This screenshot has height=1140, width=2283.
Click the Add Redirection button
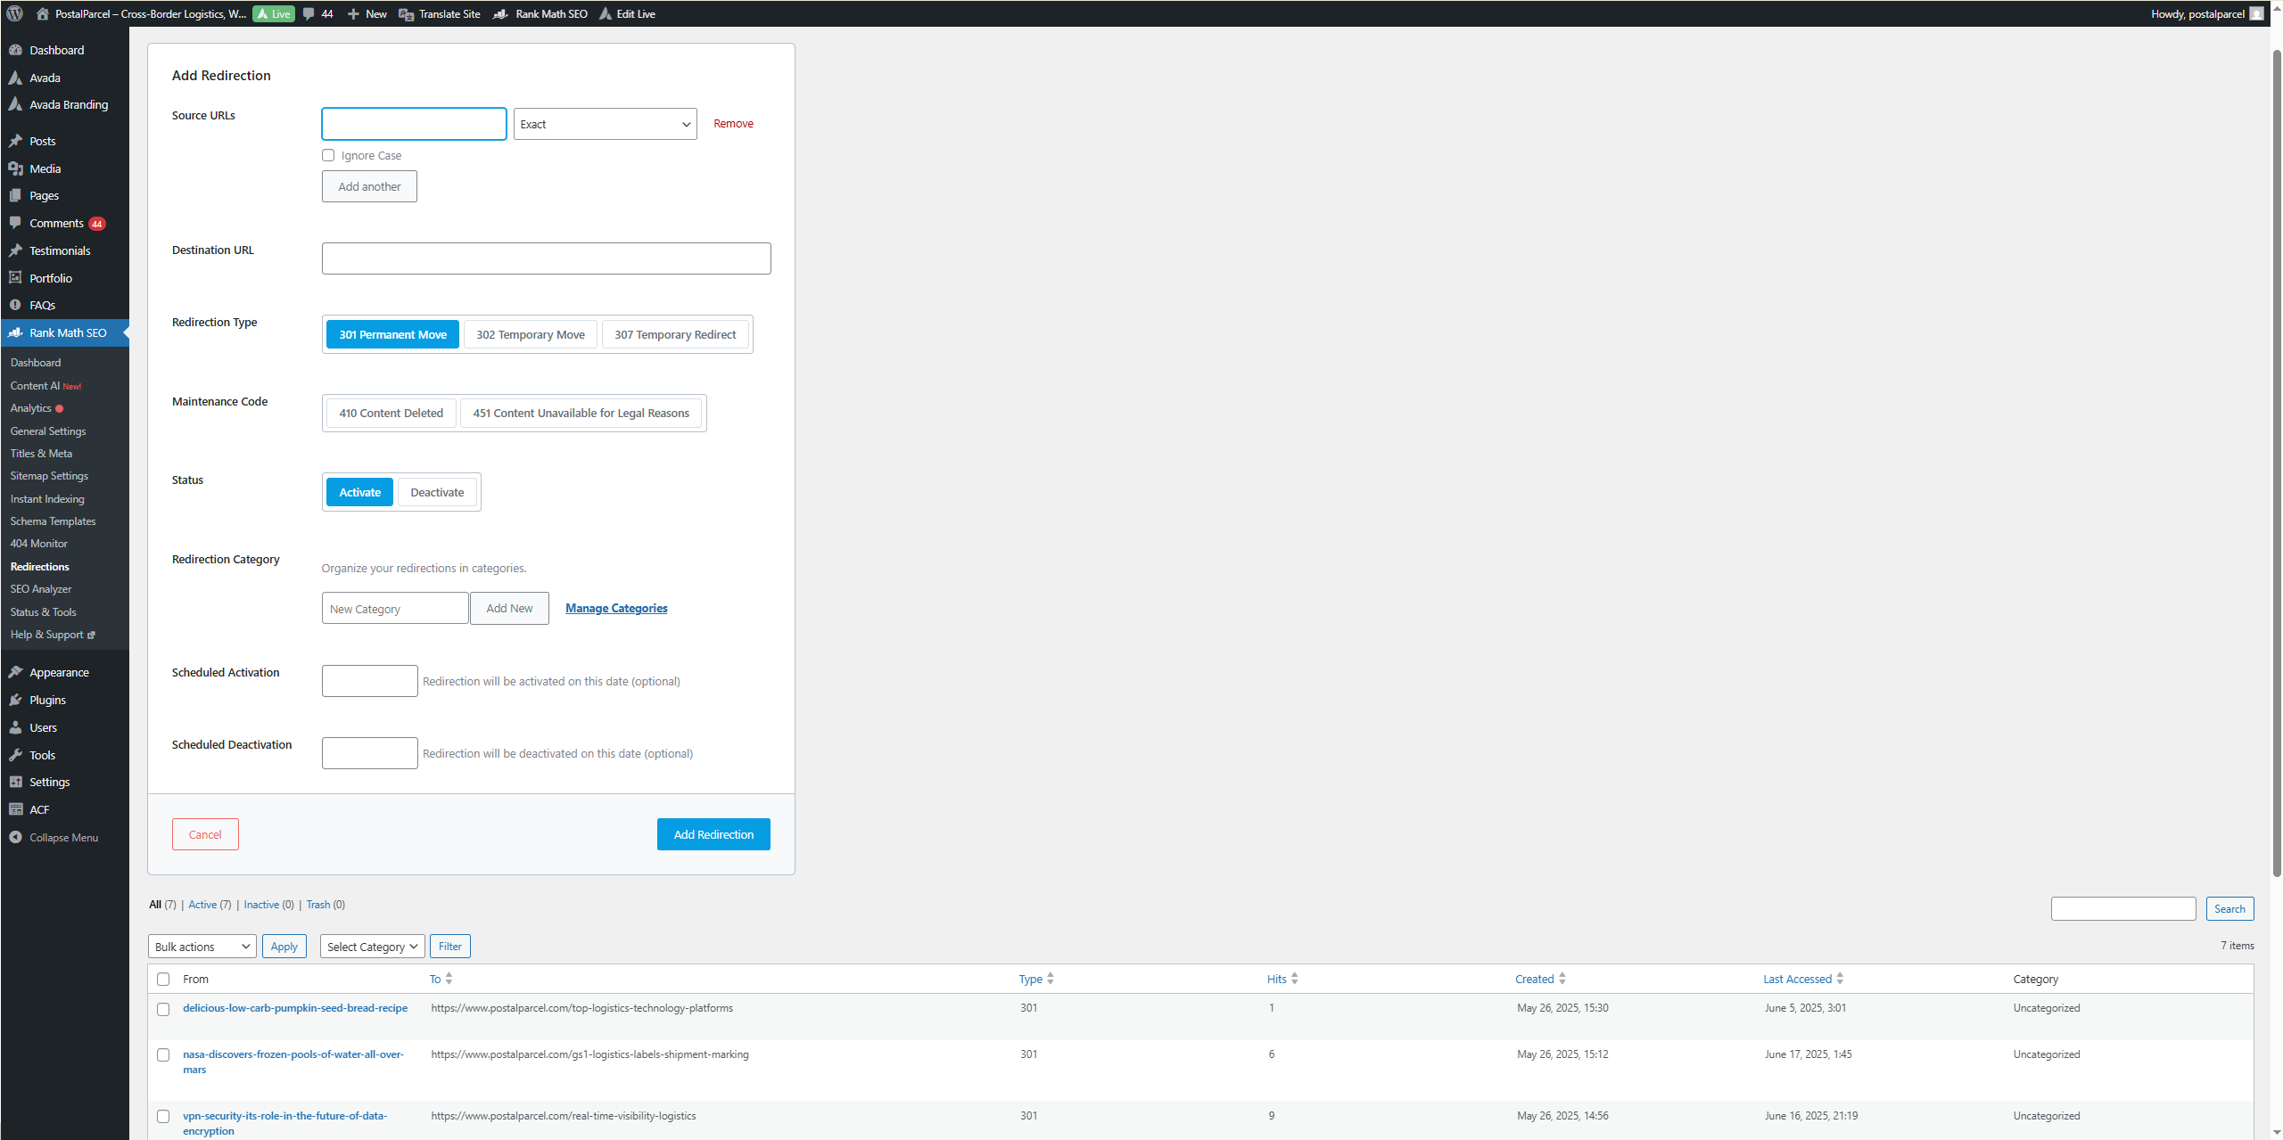(x=713, y=833)
